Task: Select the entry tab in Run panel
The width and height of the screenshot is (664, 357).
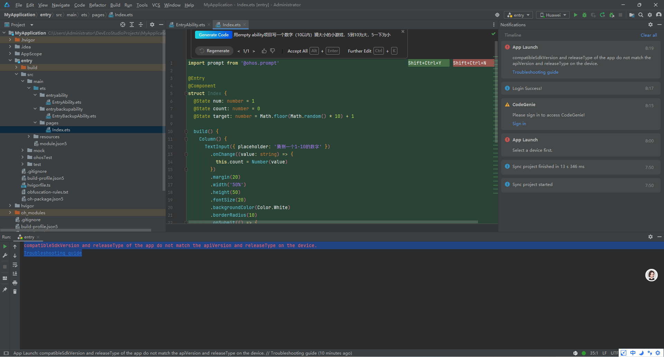Action: click(x=29, y=237)
